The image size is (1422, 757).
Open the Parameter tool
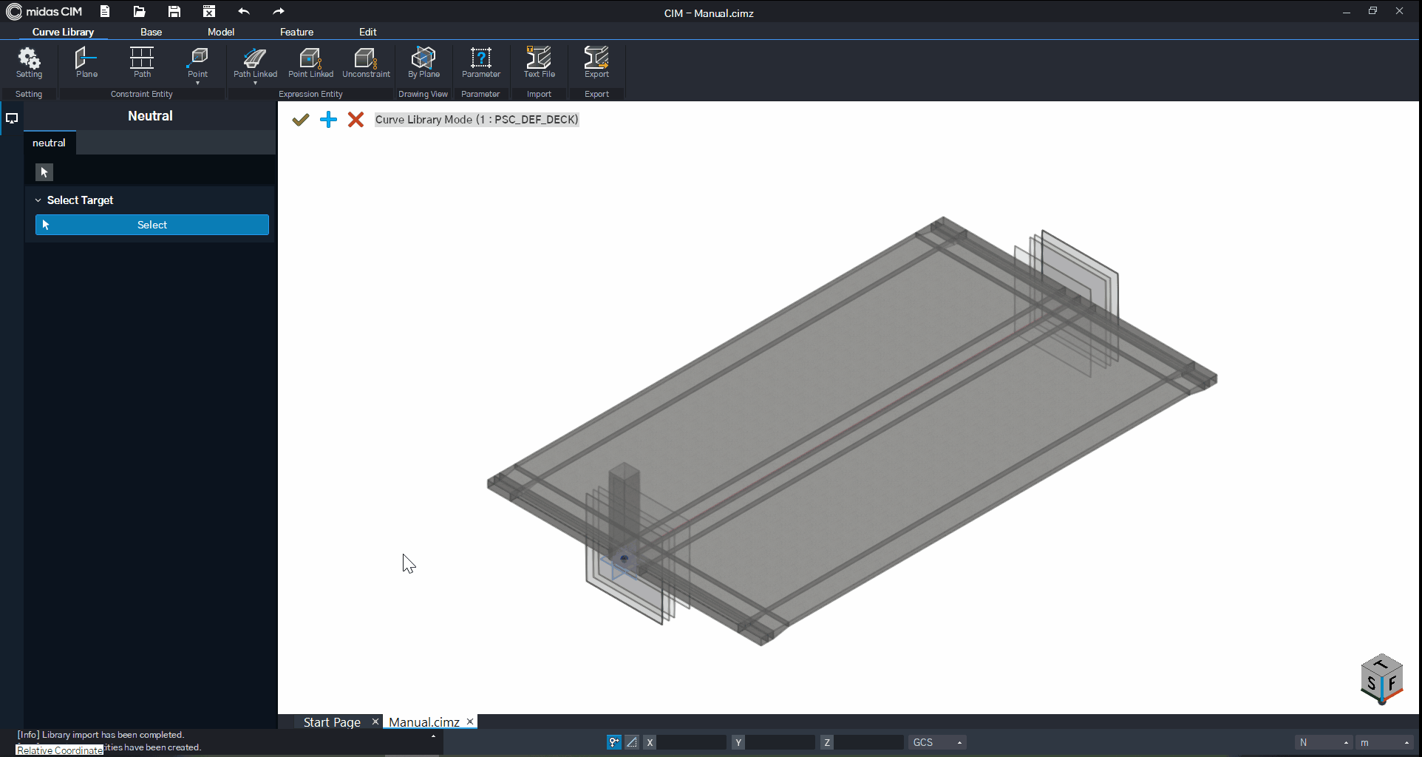coord(481,63)
